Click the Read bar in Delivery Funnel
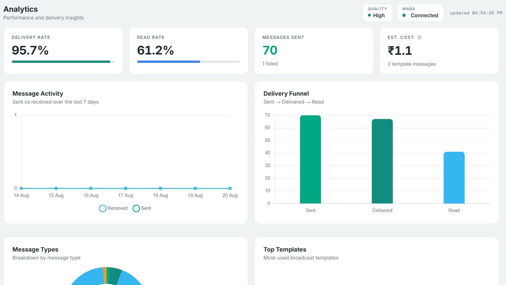506x285 pixels. [x=454, y=178]
